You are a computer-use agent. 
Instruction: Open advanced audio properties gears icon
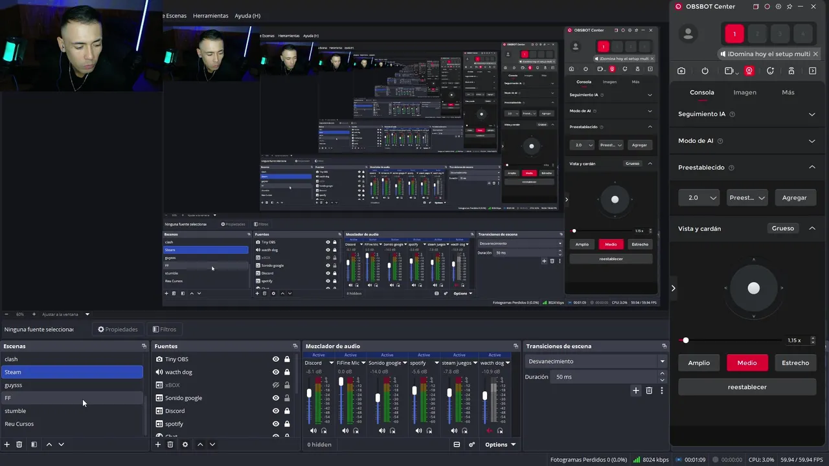click(x=471, y=445)
